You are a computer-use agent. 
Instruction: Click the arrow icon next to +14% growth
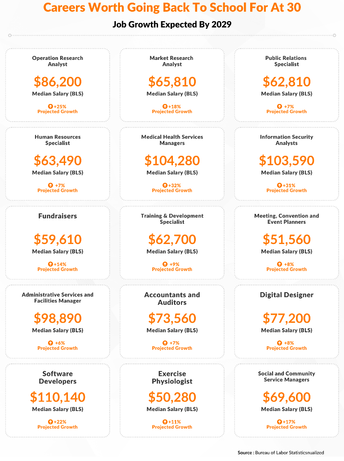point(50,264)
